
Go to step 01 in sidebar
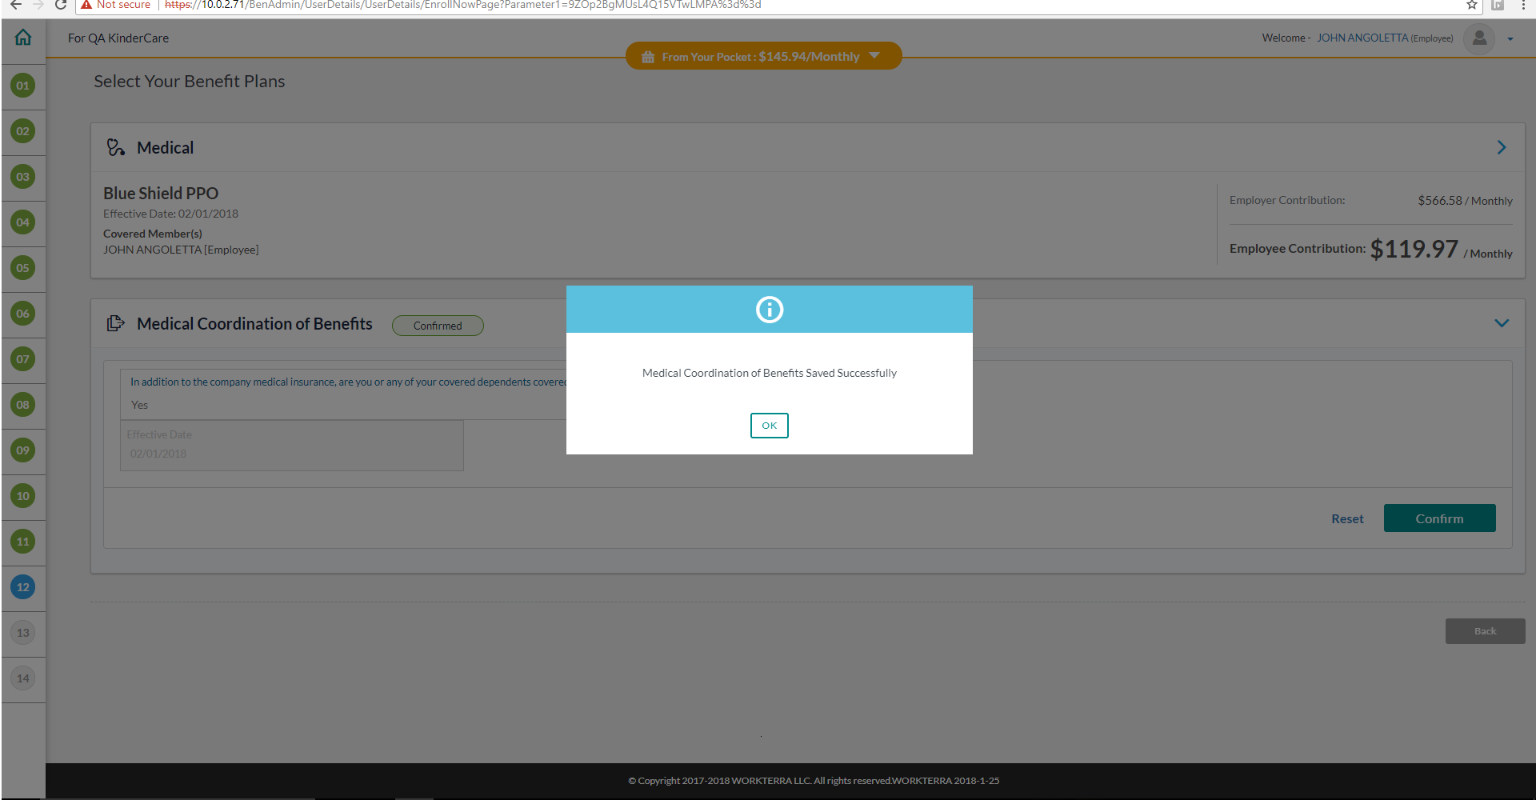tap(23, 86)
